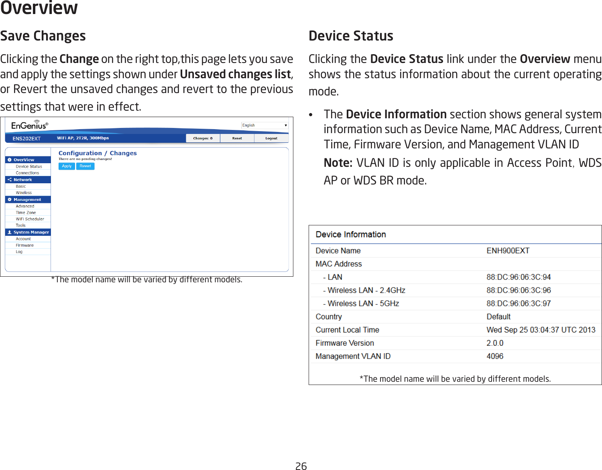Screen dimensions: 602x470
Task: Click LAN MAC address 88:DC:96:06:3C:94
Action: pyautogui.click(x=519, y=277)
